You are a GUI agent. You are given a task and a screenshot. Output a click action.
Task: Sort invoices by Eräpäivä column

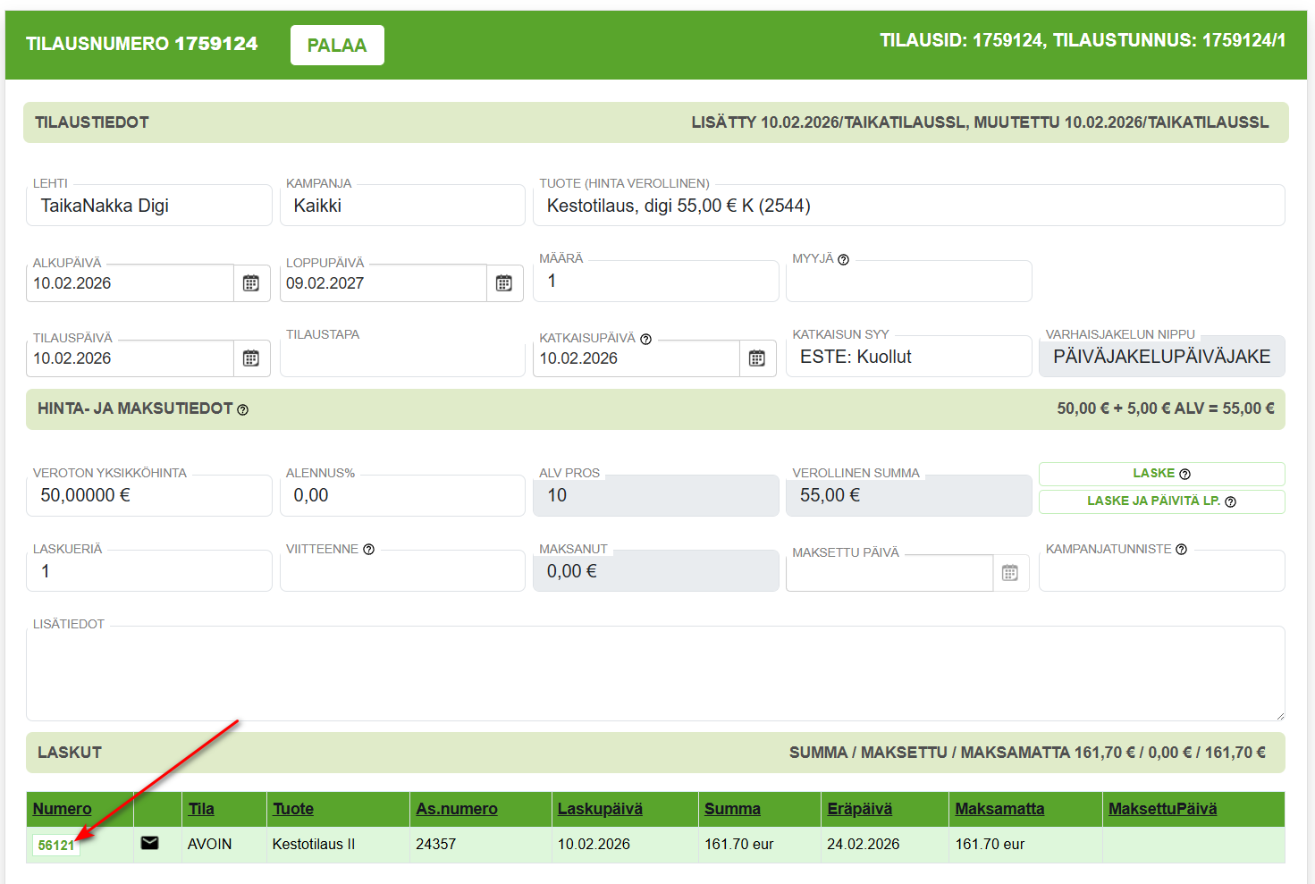click(859, 809)
